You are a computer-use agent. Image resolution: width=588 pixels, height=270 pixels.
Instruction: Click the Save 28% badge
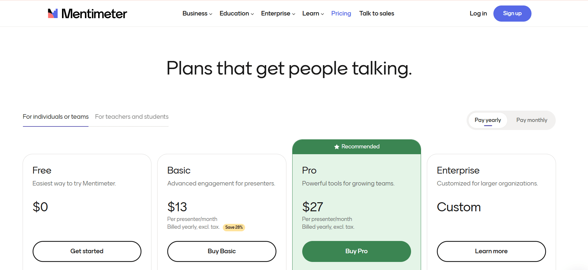click(x=234, y=227)
